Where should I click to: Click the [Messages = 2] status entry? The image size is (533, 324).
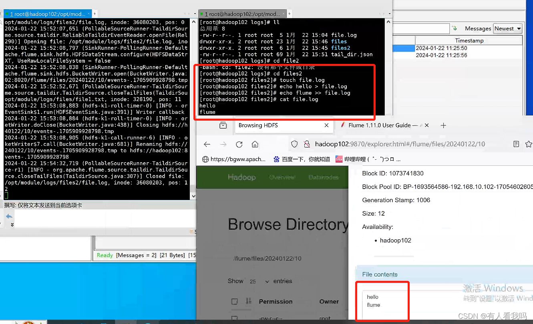pos(136,255)
